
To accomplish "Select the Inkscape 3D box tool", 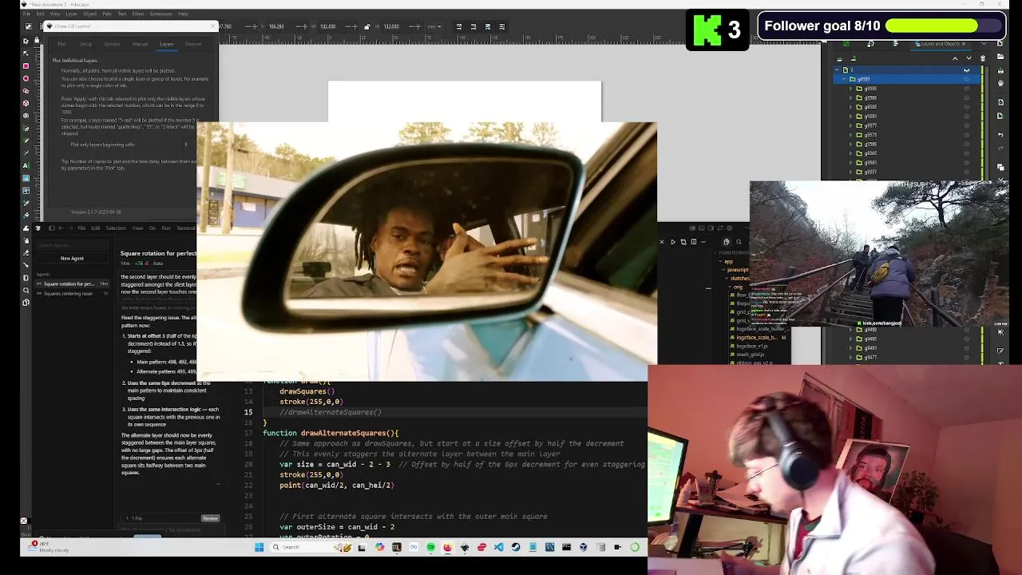I will pyautogui.click(x=26, y=103).
